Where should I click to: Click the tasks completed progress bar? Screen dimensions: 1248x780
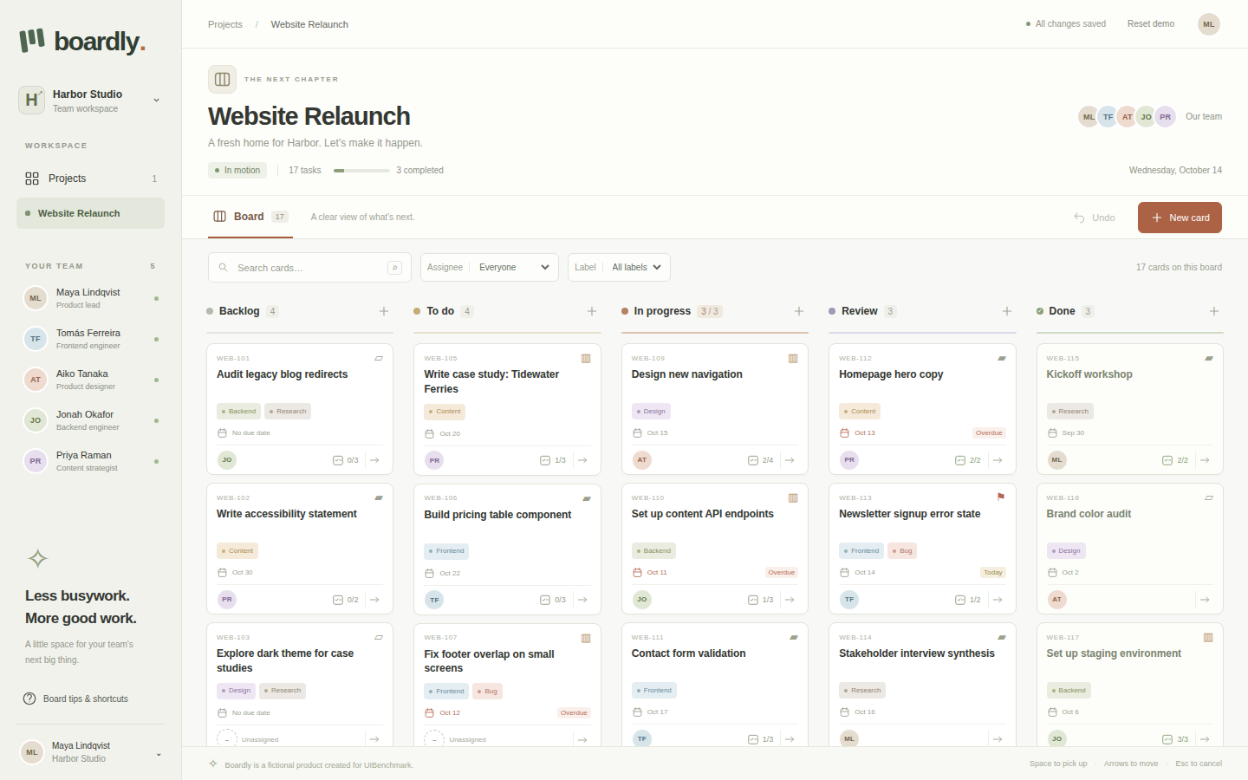click(x=361, y=171)
